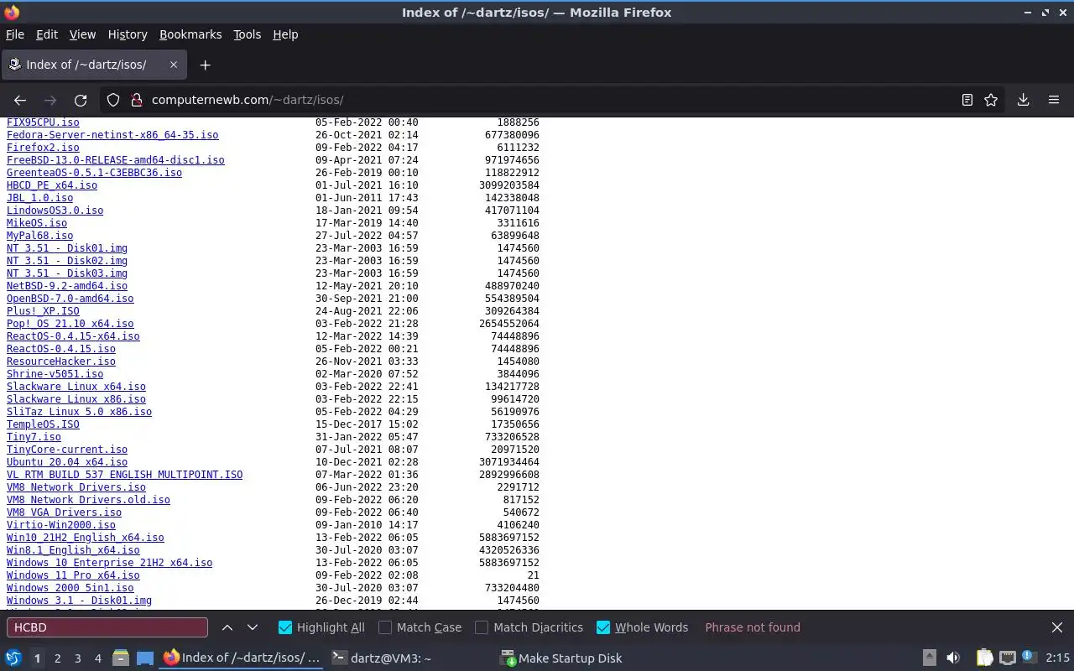Select the 'Index of /~dartz/isos/' browser tab
This screenshot has height=671, width=1074.
click(93, 65)
